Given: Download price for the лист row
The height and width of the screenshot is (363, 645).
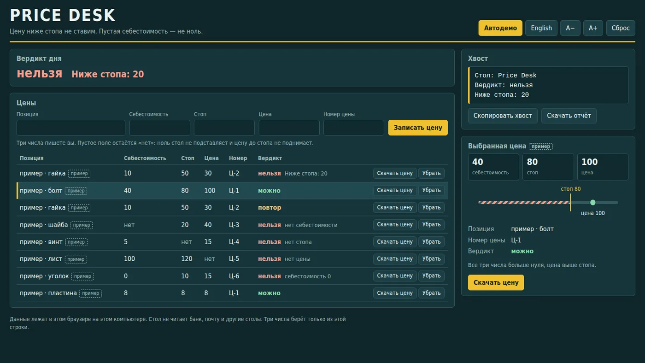Looking at the screenshot, I should click(395, 258).
